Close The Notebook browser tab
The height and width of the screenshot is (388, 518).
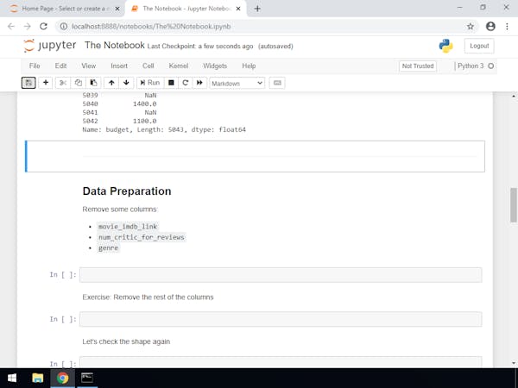tap(238, 9)
